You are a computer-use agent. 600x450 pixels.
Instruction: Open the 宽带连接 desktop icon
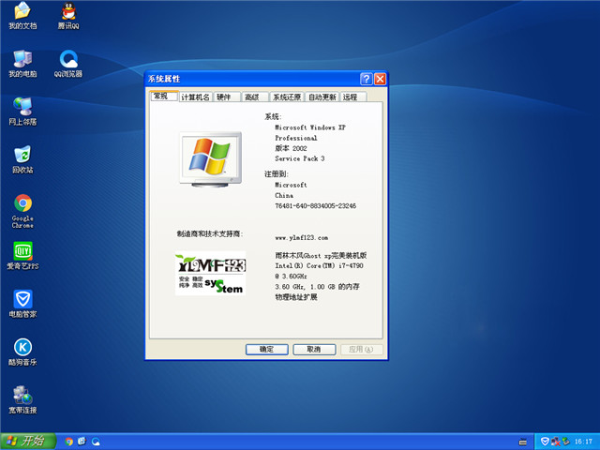(22, 400)
